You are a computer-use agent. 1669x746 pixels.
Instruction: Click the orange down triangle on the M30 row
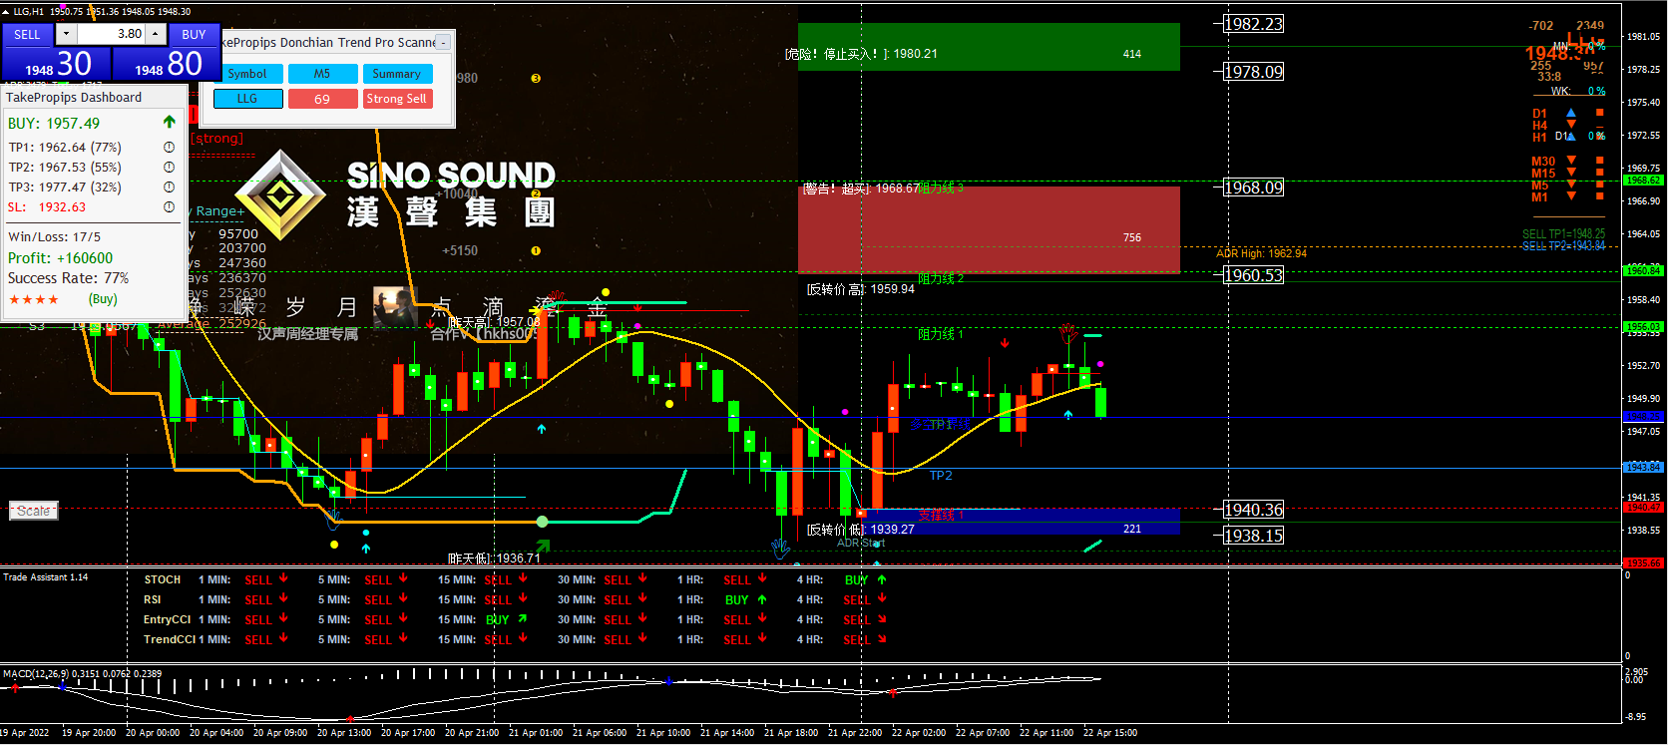click(x=1571, y=161)
